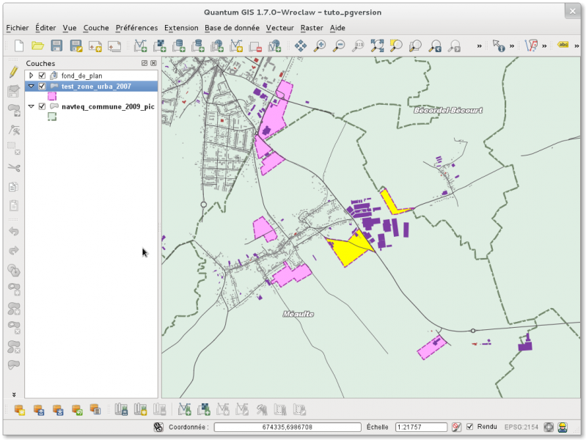Expand the fond_de_plan layer group
Screen dimensions: 586x440
tap(32, 76)
